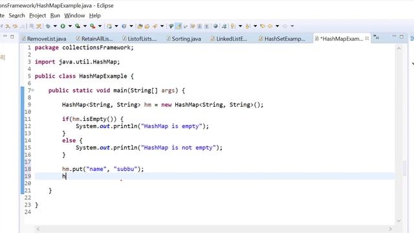This screenshot has width=414, height=233.
Task: Click the Previous Annotation toolbar icon
Action: 248,26
